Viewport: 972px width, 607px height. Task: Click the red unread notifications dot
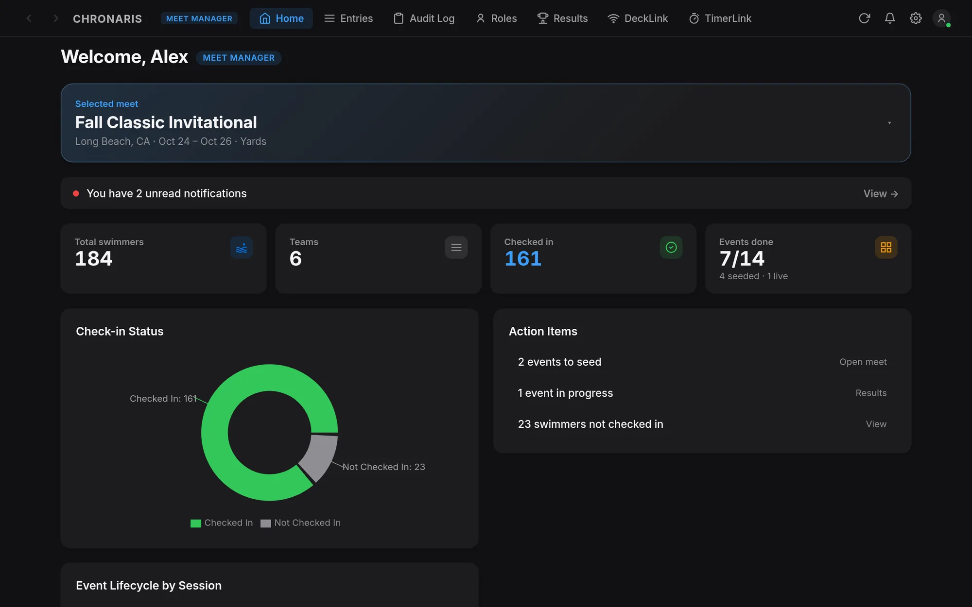[76, 193]
